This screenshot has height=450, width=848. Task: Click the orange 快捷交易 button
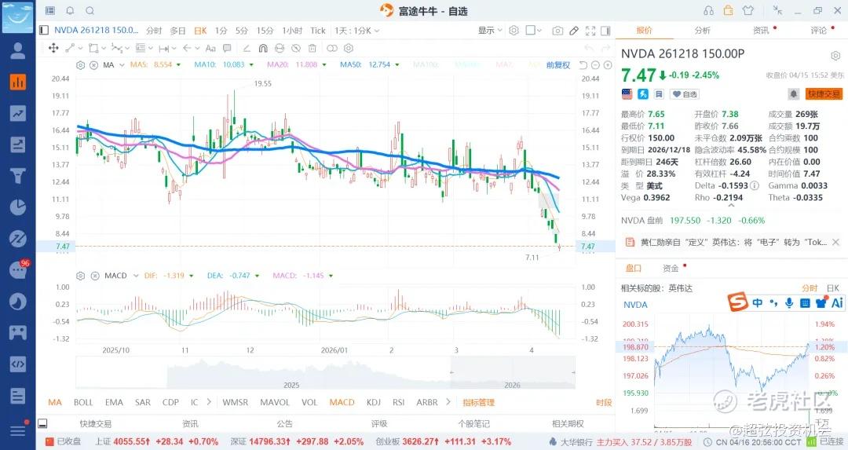tap(824, 94)
